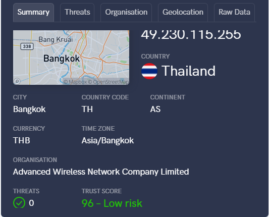Switch to the Geolocation tab
This screenshot has height=217, width=269.
[x=183, y=12]
